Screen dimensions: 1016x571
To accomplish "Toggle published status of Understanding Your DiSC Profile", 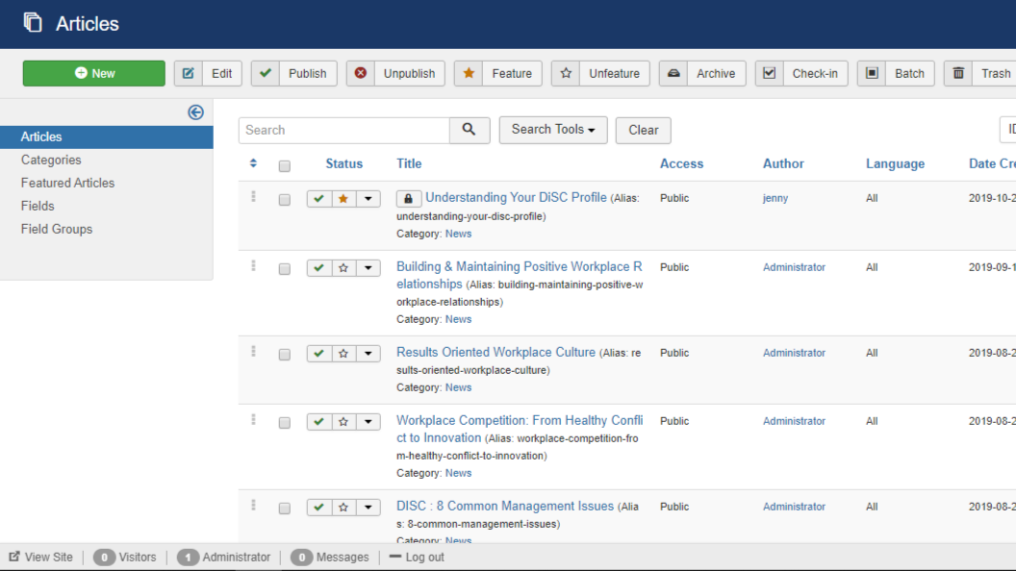I will coord(318,199).
